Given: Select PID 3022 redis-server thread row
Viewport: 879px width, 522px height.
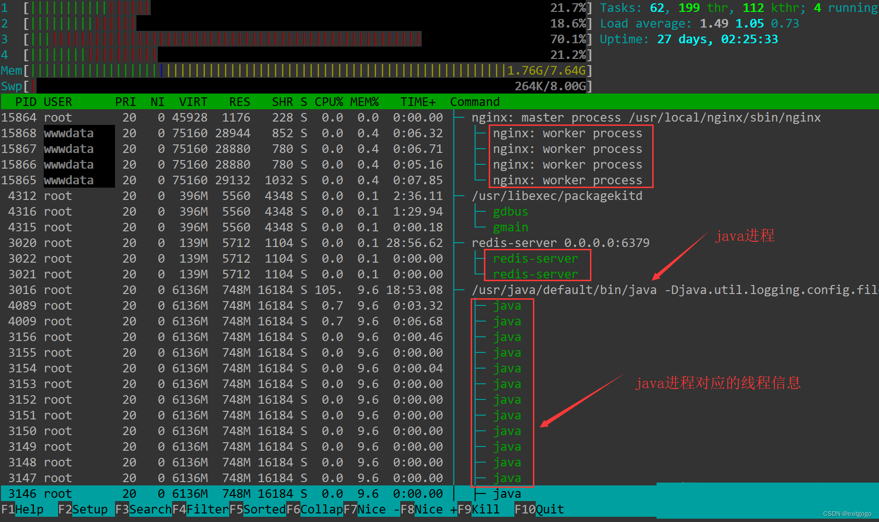Looking at the screenshot, I should pyautogui.click(x=439, y=258).
